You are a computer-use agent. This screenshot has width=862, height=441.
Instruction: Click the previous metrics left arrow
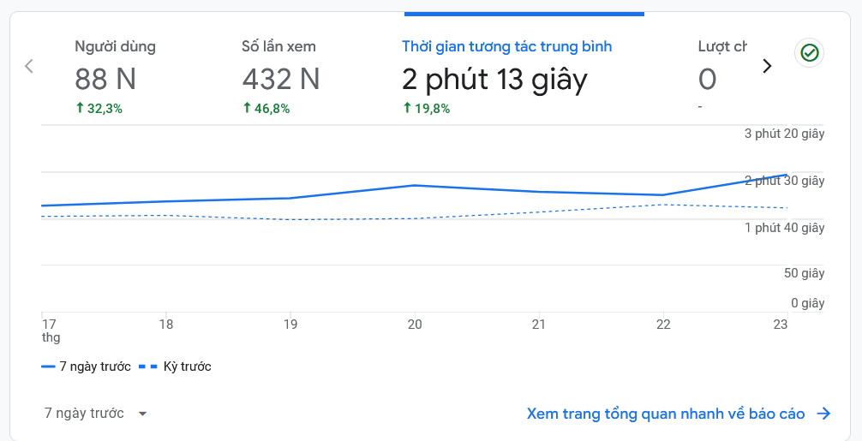coord(29,66)
